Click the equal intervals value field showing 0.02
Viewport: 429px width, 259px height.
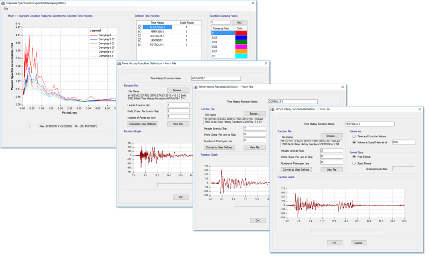coord(403,142)
